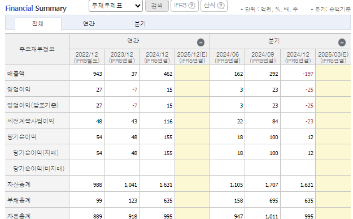Click the 695 total liabilities value
This screenshot has height=219, width=353.
click(273, 201)
